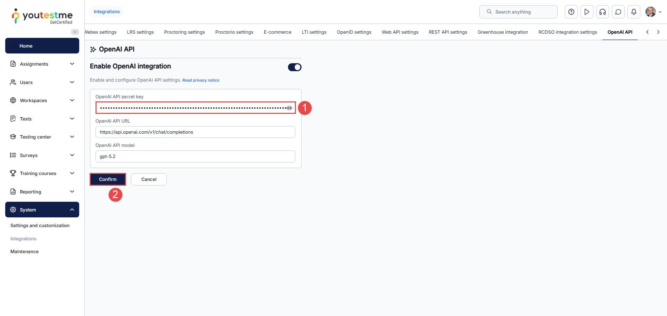The width and height of the screenshot is (667, 316).
Task: Open the notifications bell icon
Action: (634, 12)
